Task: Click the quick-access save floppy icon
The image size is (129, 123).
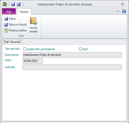Action: (x=13, y=4)
